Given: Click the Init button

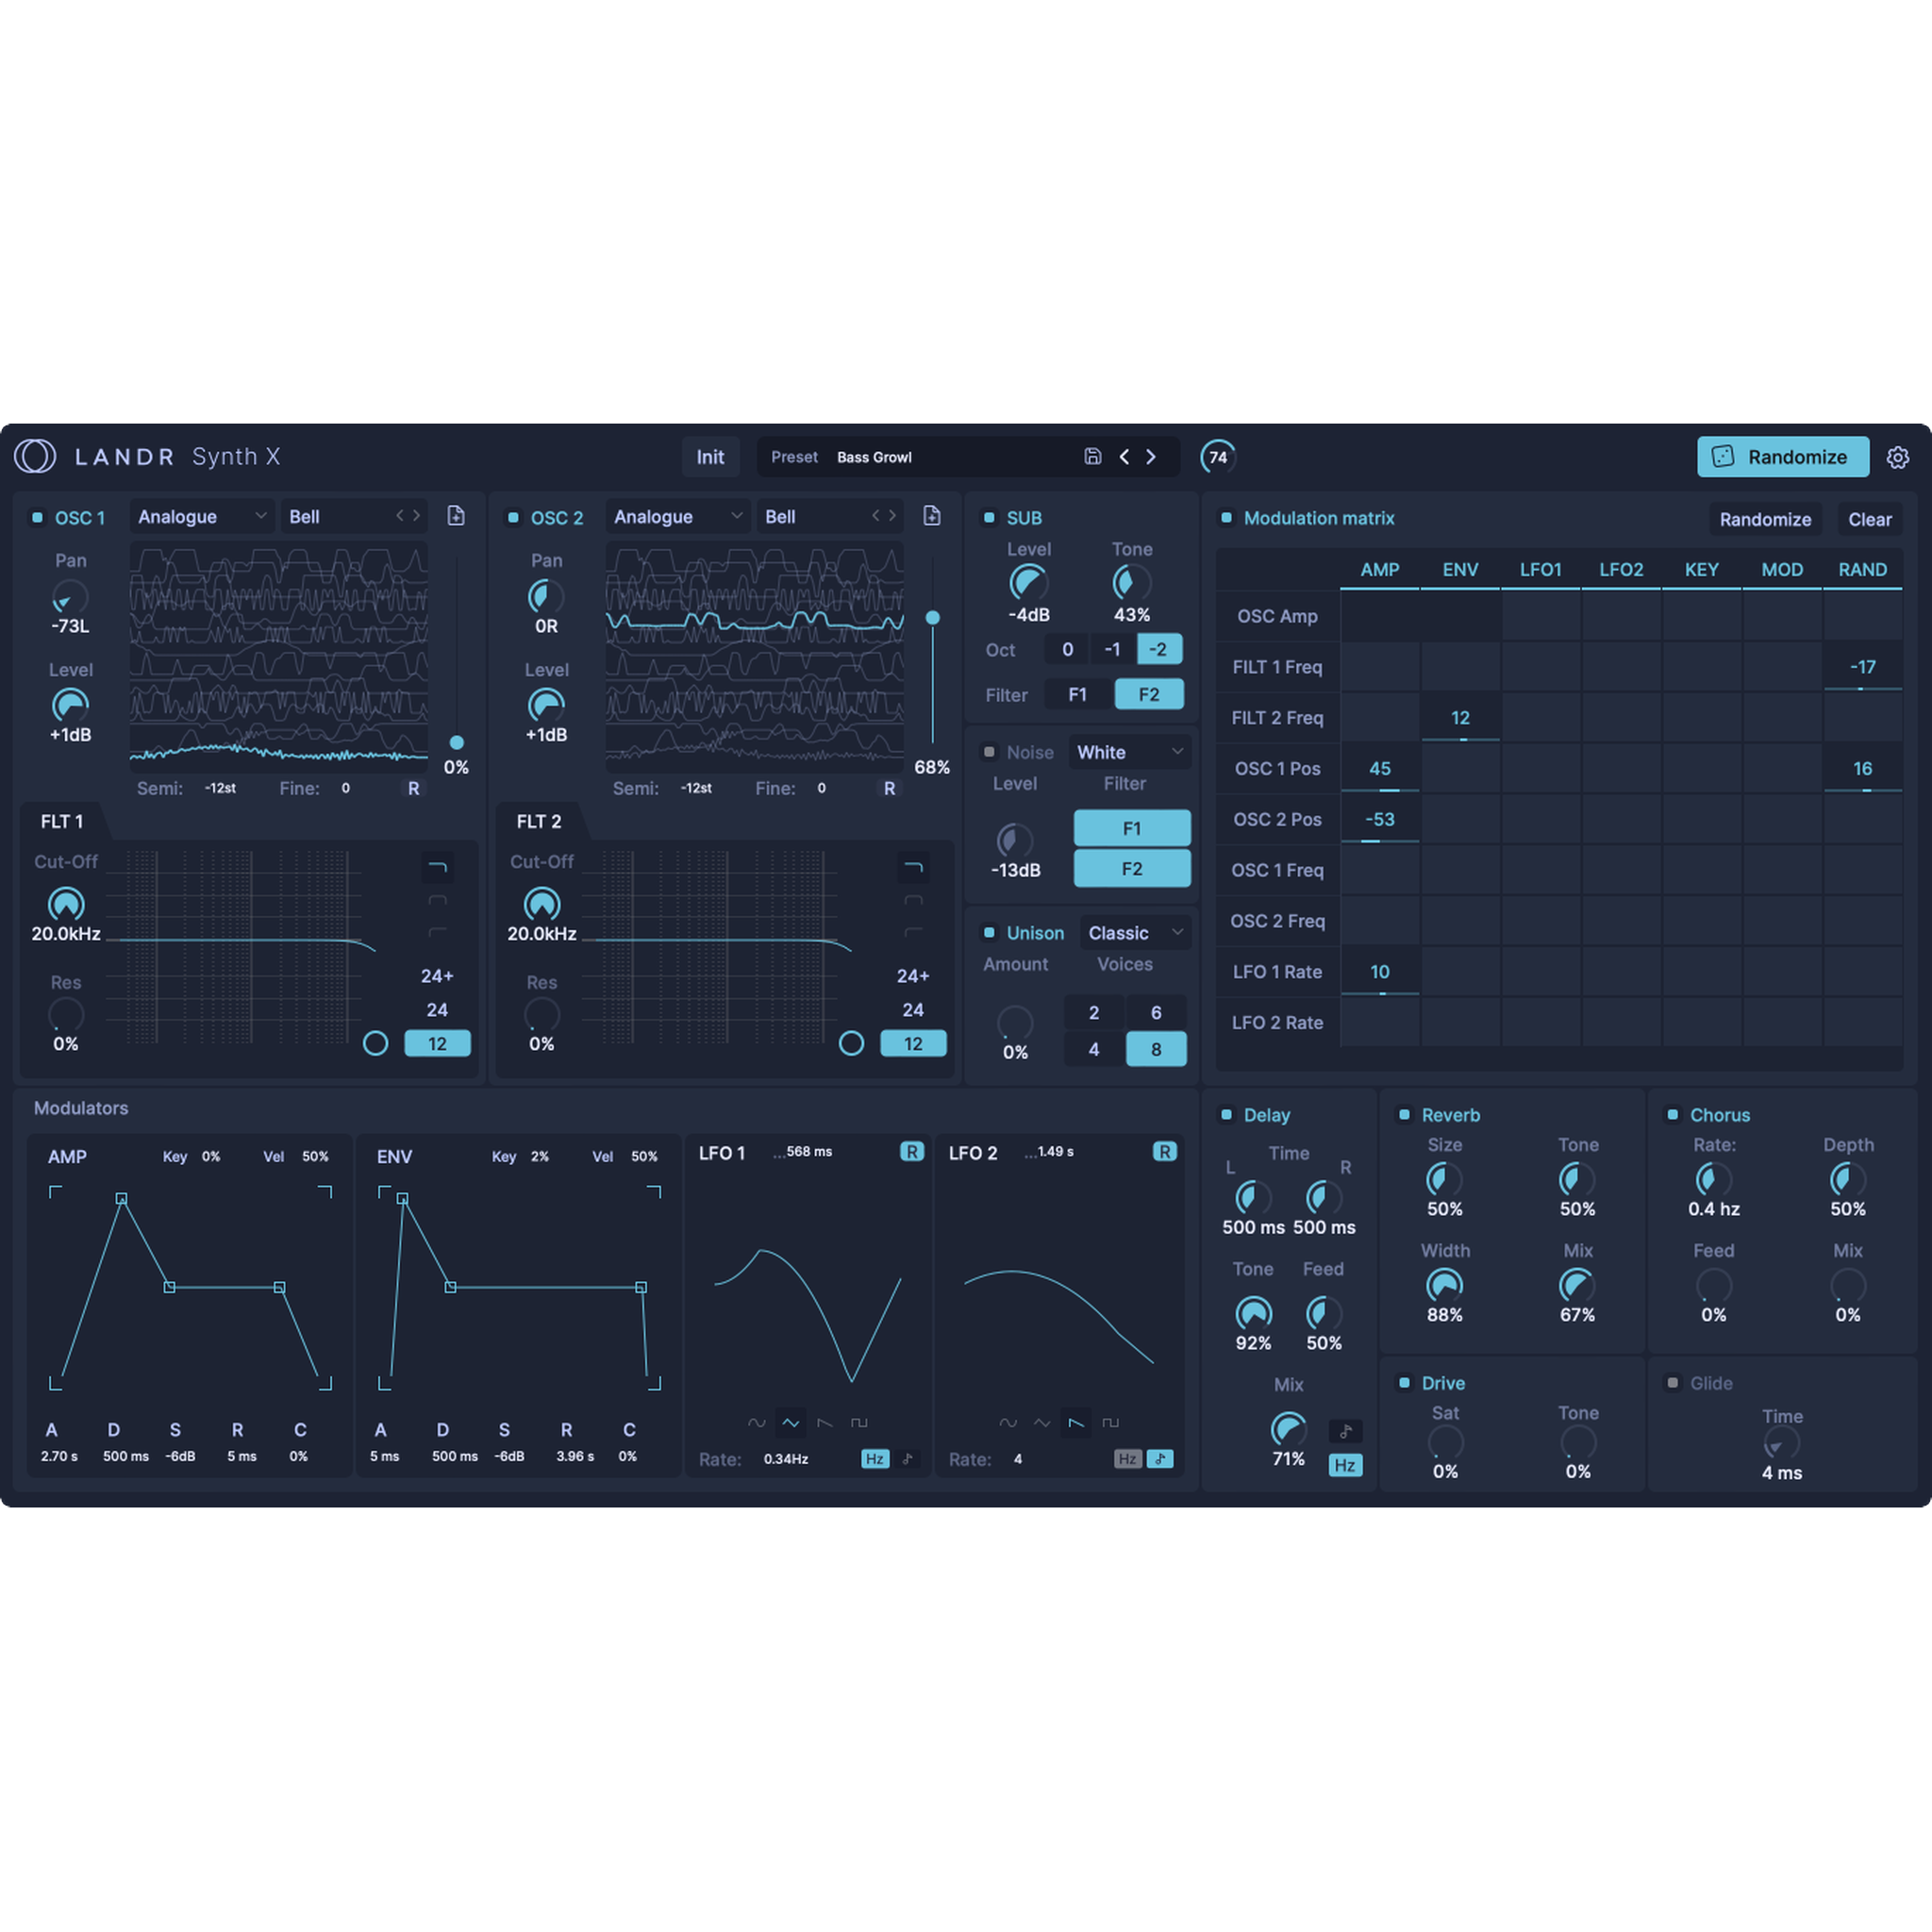Looking at the screenshot, I should (x=710, y=457).
